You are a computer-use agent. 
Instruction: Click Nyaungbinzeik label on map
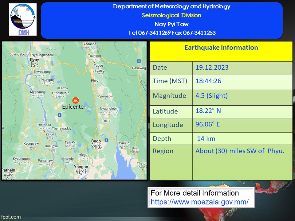click(x=42, y=55)
